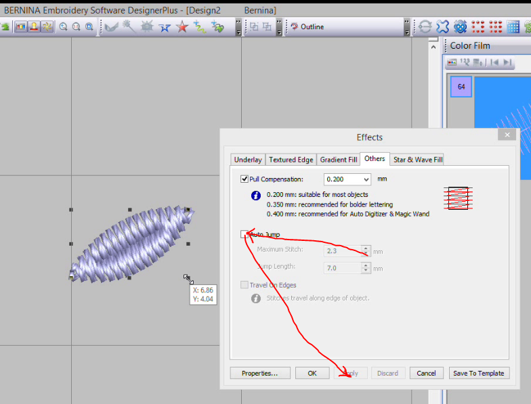Click the zoom in magnifier icon

pos(63,27)
